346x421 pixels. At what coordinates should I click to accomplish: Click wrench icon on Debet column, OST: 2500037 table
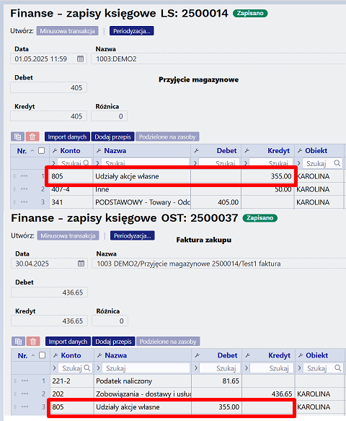[x=198, y=355]
